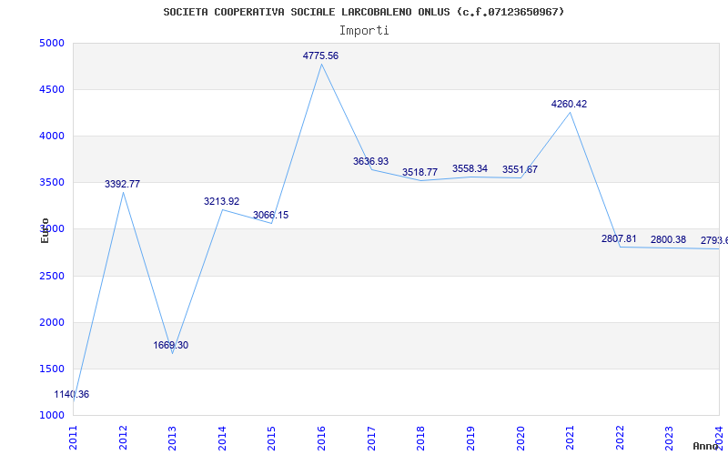The height and width of the screenshot is (455, 728).
Task: Click the 2019 x-axis year label
Action: pos(470,438)
